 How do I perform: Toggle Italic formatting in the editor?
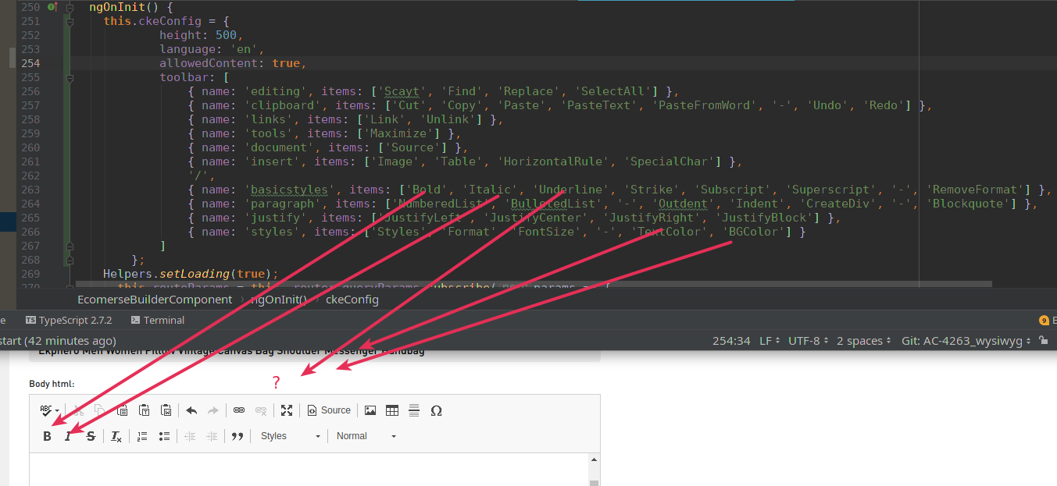point(69,436)
